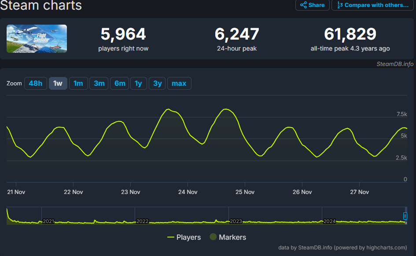
Task: Click the compare ranking icon
Action: (340, 5)
